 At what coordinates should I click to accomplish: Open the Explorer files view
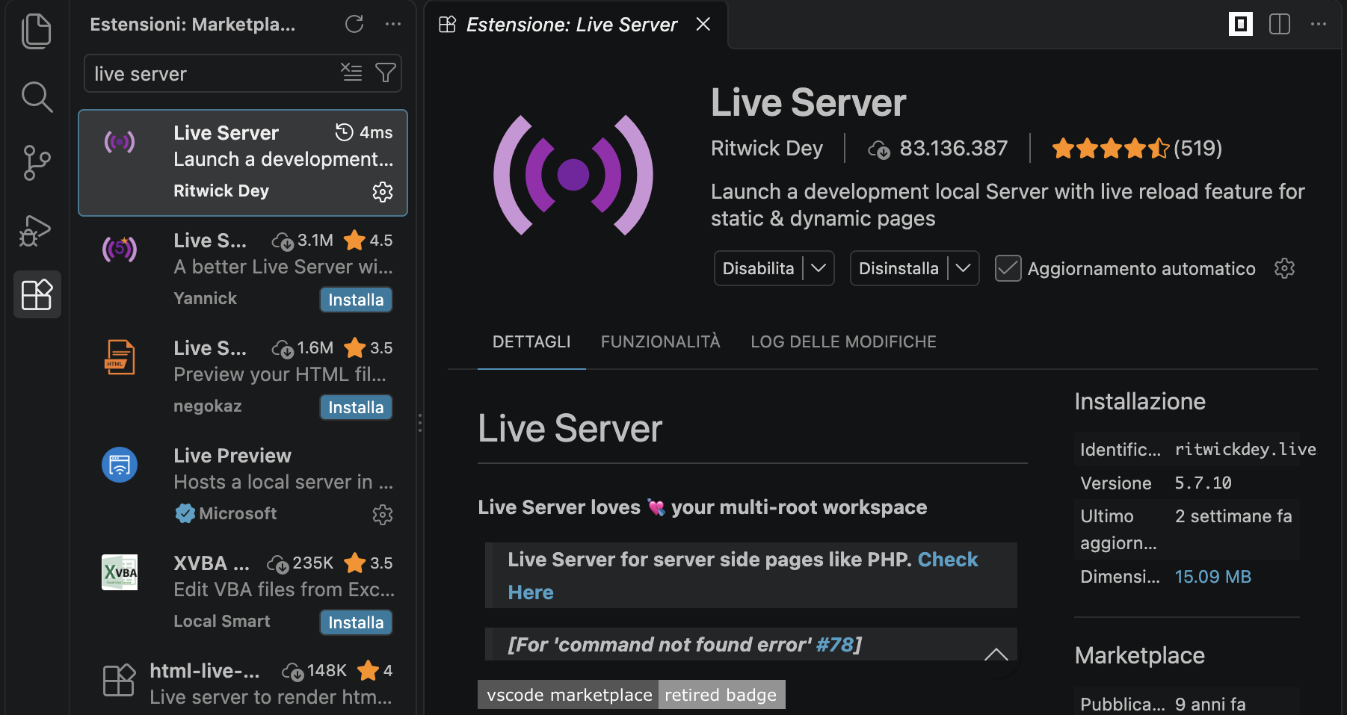(36, 31)
